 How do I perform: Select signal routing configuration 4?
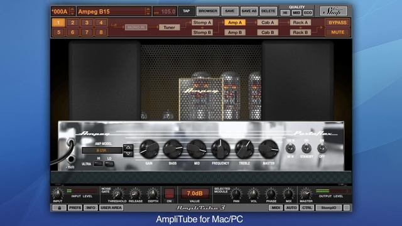point(101,23)
